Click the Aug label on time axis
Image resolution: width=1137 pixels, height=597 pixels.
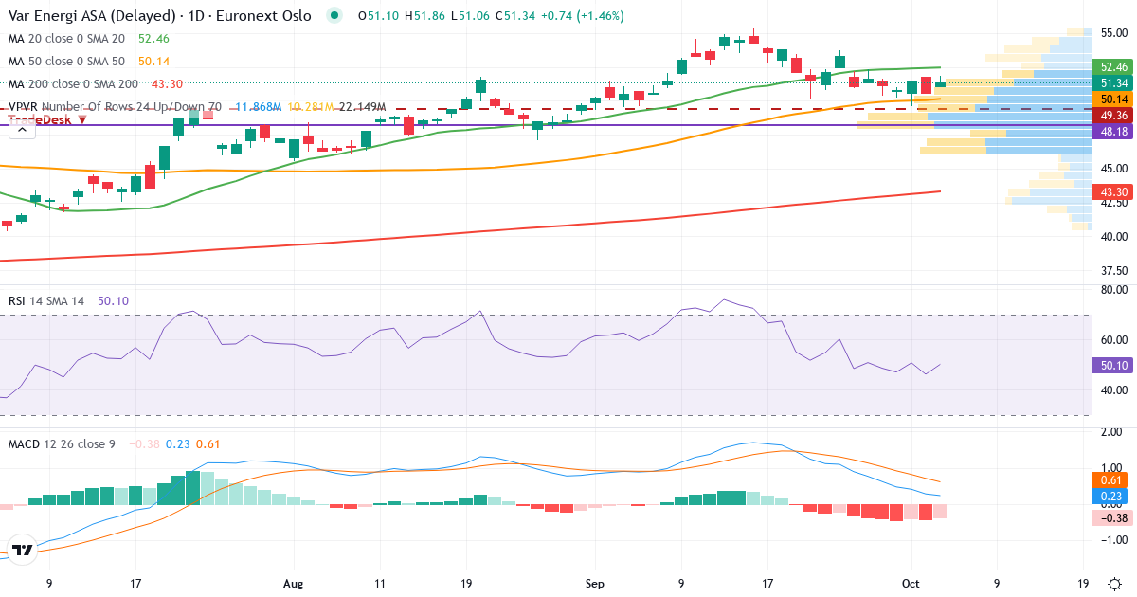[x=292, y=584]
